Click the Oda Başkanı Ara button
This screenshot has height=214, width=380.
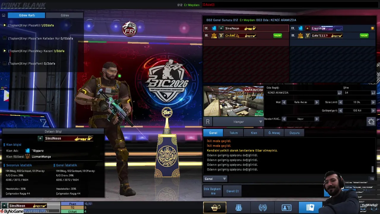pyautogui.click(x=212, y=191)
